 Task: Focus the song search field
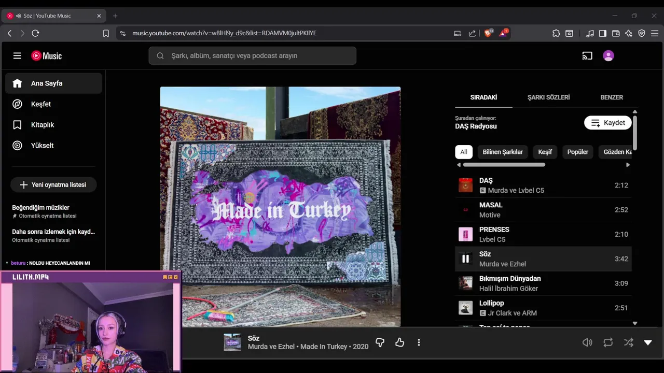coord(252,55)
